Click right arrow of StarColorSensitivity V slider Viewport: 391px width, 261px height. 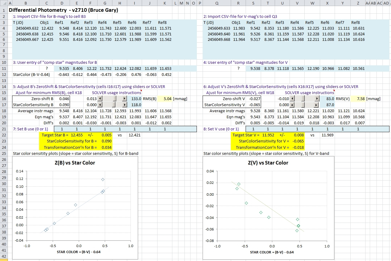tap(317, 105)
